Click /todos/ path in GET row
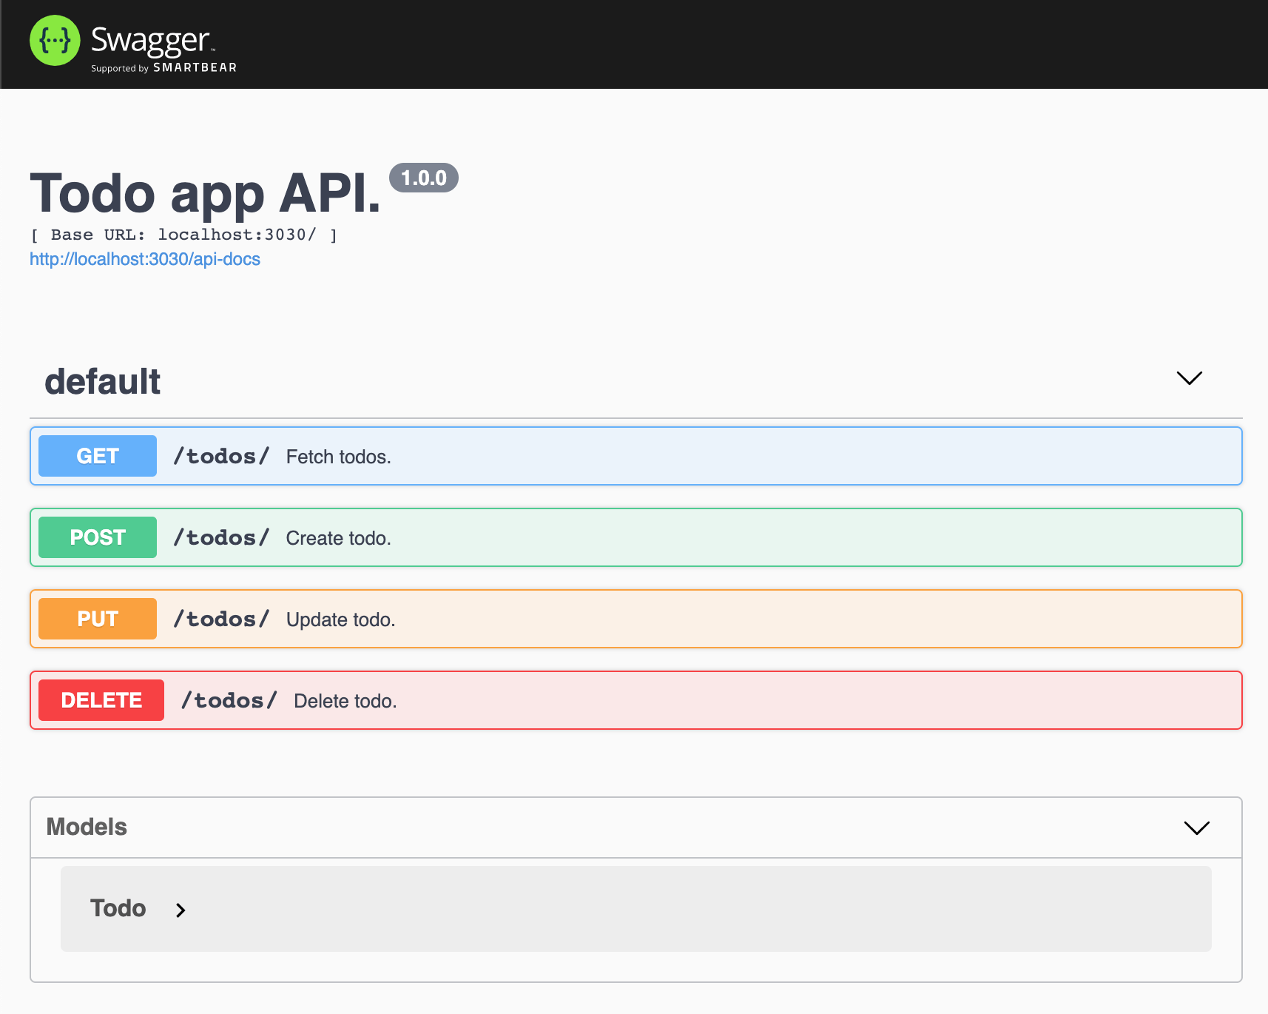Screen dimensions: 1268x1014 tap(221, 456)
